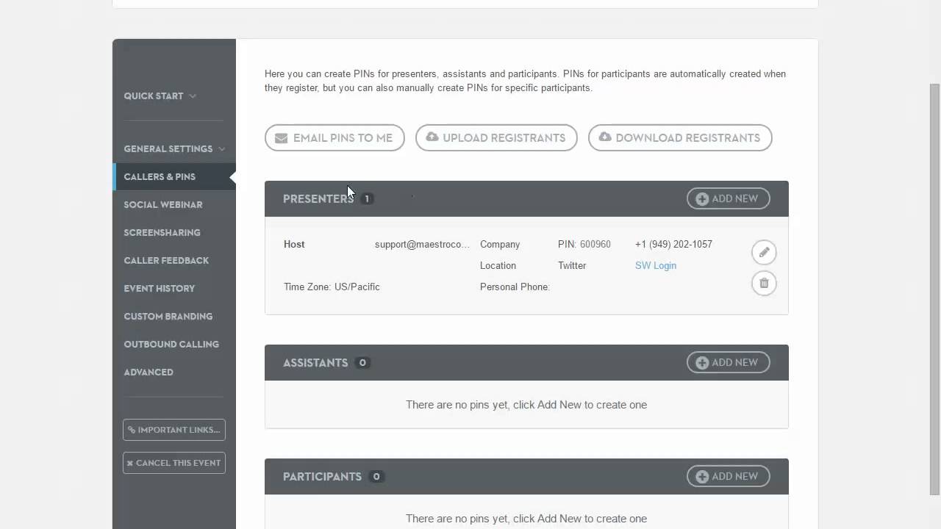The height and width of the screenshot is (529, 941).
Task: Click the Presenters count badge
Action: [x=367, y=198]
